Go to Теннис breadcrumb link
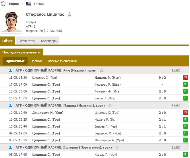Image resolution: width=190 pixels, height=158 pixels. tap(13, 4)
